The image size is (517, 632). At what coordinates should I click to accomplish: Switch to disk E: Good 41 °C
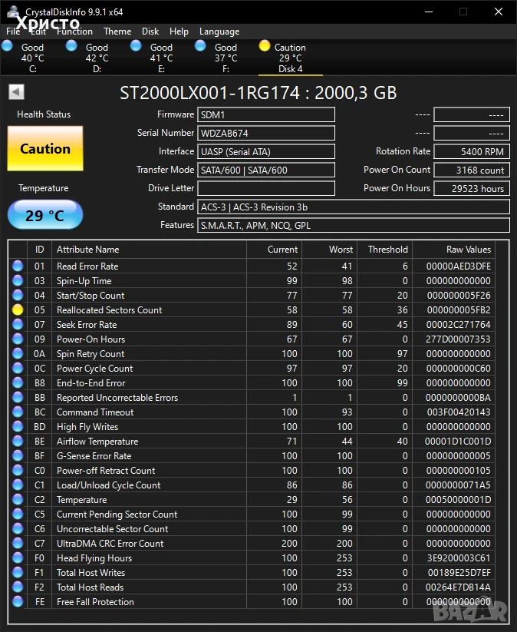pos(161,58)
